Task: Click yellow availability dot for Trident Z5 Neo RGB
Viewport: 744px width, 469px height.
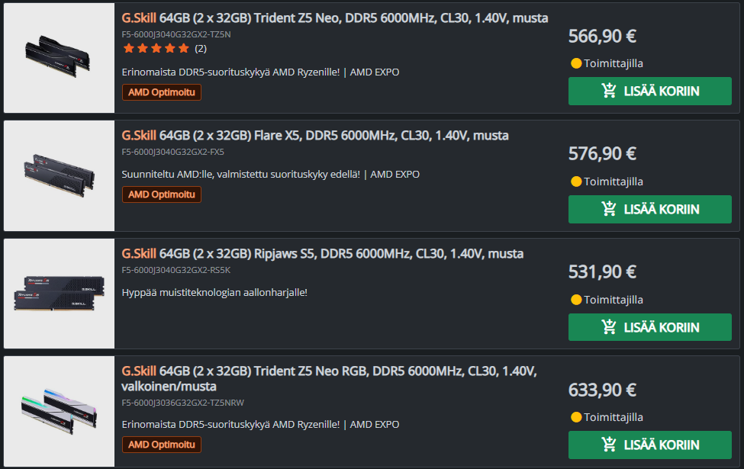Action: tap(576, 417)
